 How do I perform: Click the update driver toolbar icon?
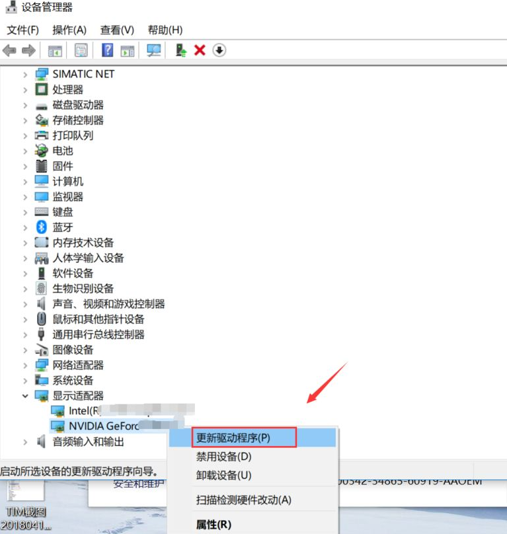point(180,50)
